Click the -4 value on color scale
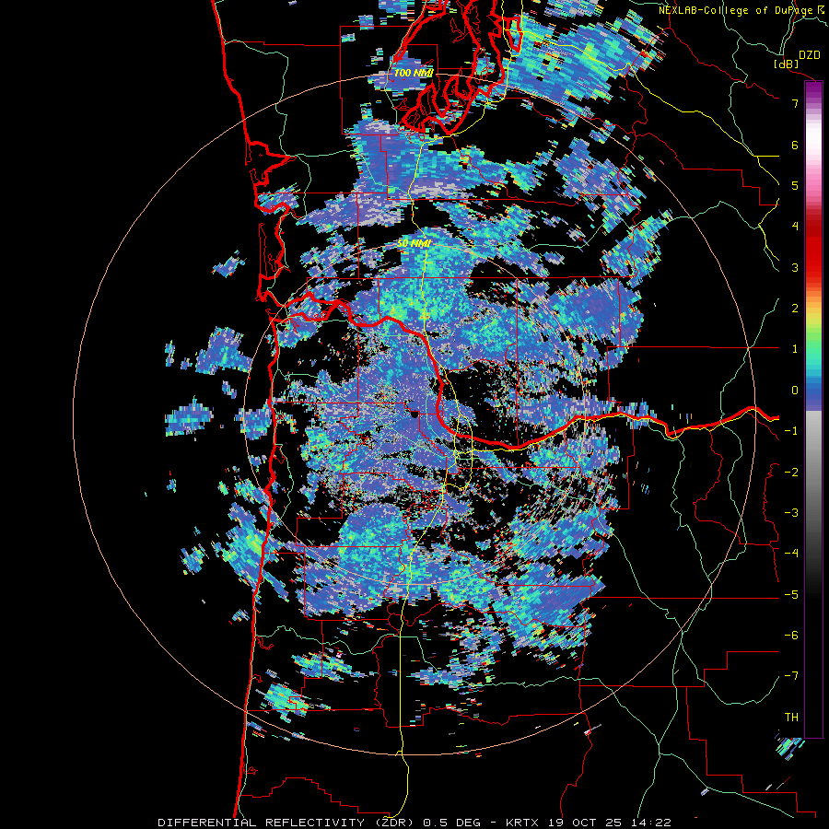The height and width of the screenshot is (829, 829). coord(791,553)
